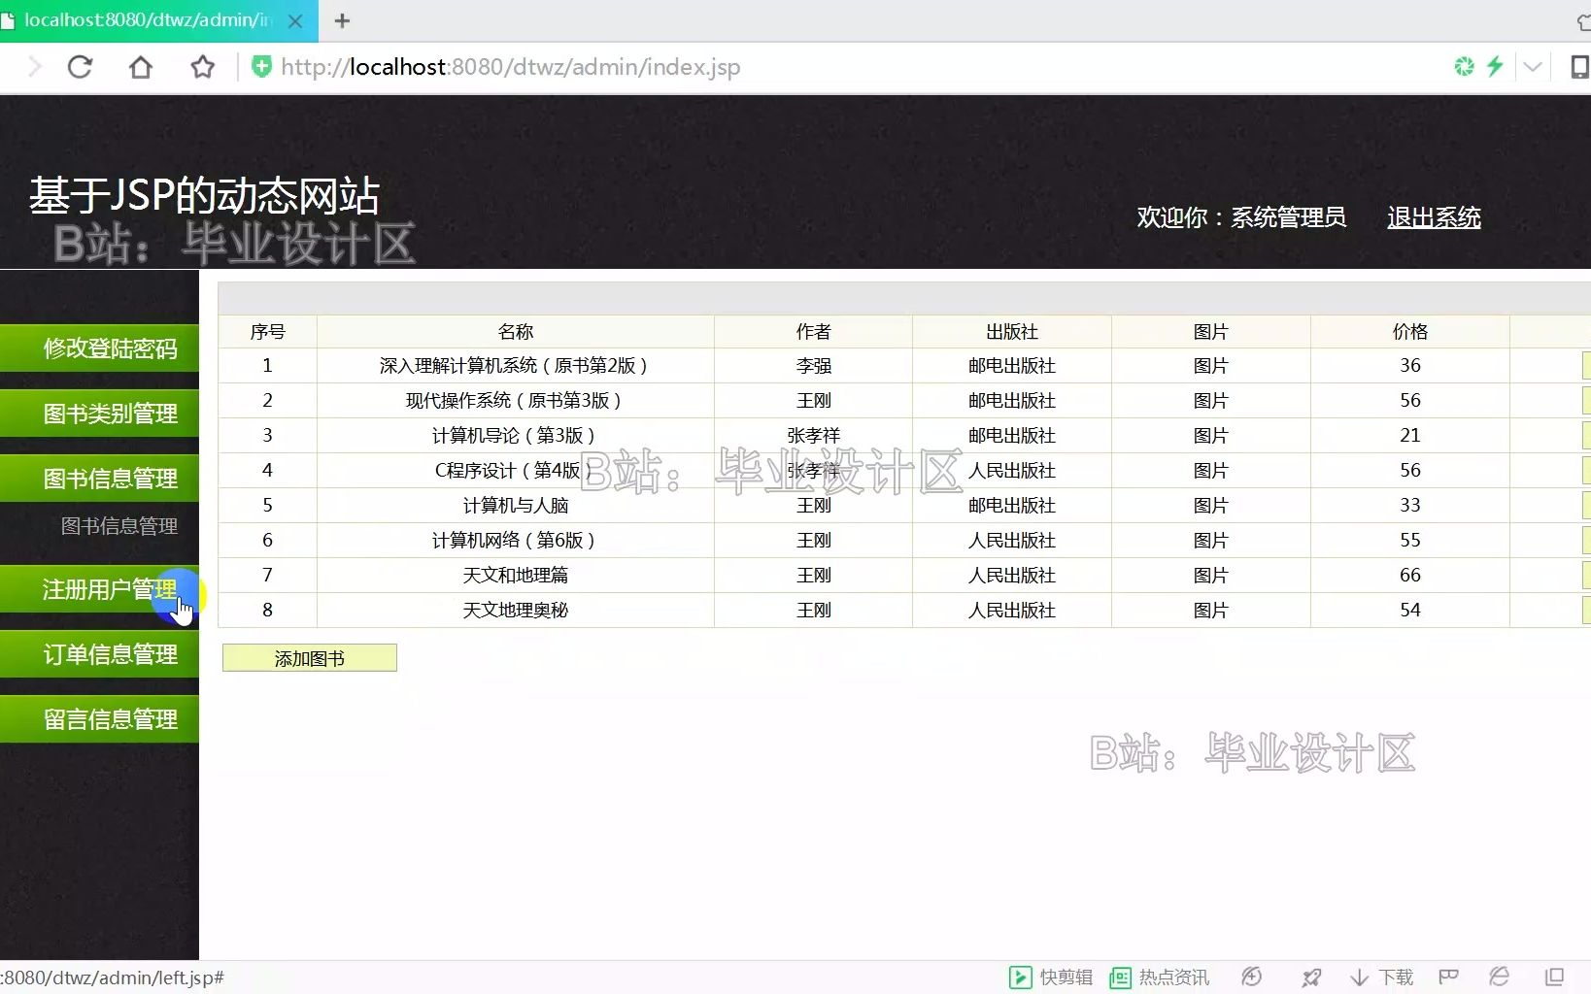Click the lightning bolt speed icon
The image size is (1591, 994).
point(1495,66)
